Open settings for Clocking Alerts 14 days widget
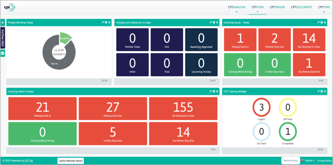The image size is (333, 165). click(x=214, y=92)
